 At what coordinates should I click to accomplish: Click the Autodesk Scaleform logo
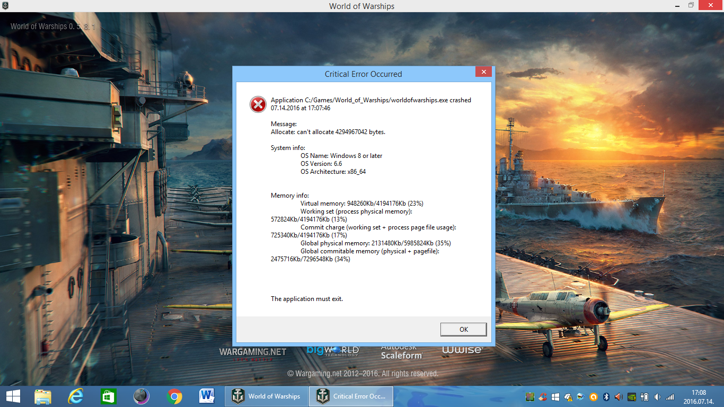pos(401,351)
